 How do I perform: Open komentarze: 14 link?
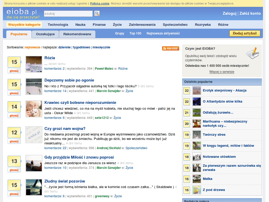[x=55, y=91]
